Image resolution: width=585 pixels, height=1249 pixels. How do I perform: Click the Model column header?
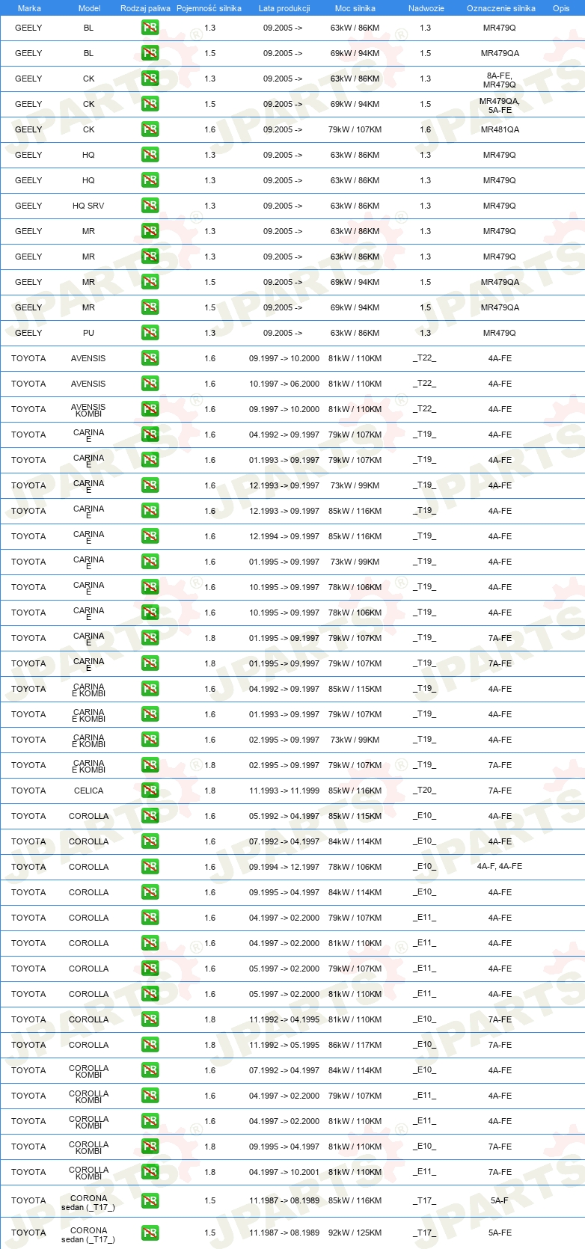[x=90, y=8]
